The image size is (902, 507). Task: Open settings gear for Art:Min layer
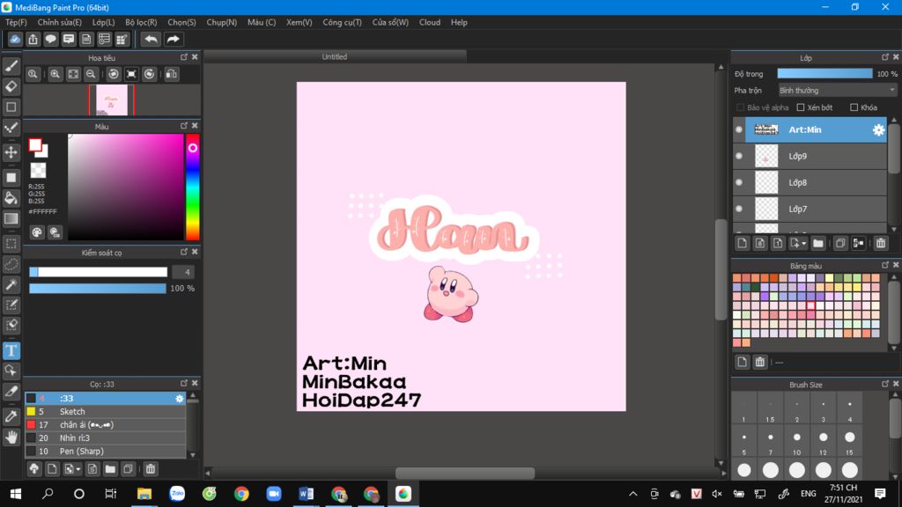click(878, 130)
